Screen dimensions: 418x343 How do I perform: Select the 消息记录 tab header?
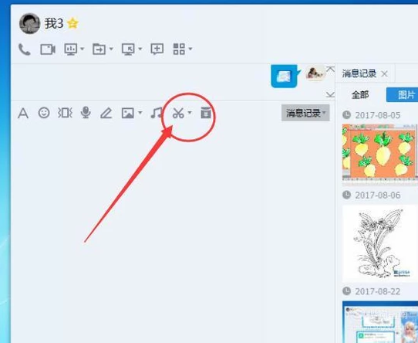click(359, 73)
